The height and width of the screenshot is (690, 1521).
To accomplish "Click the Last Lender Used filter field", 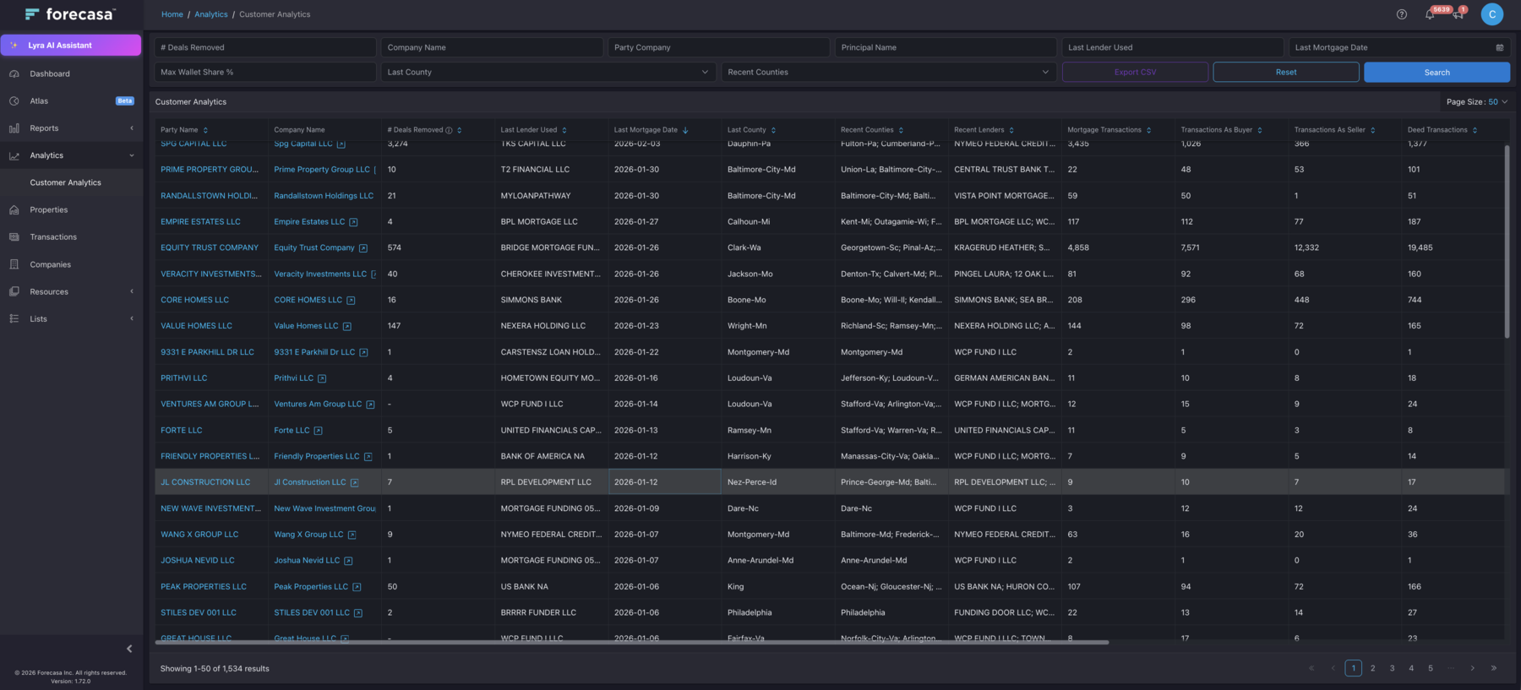I will 1173,47.
